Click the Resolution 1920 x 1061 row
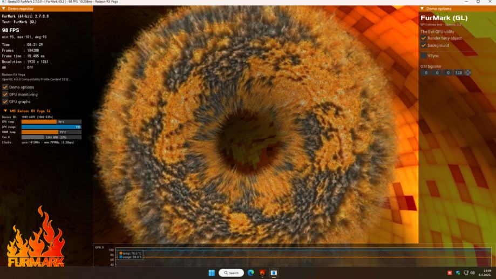496x279 pixels. click(x=25, y=62)
